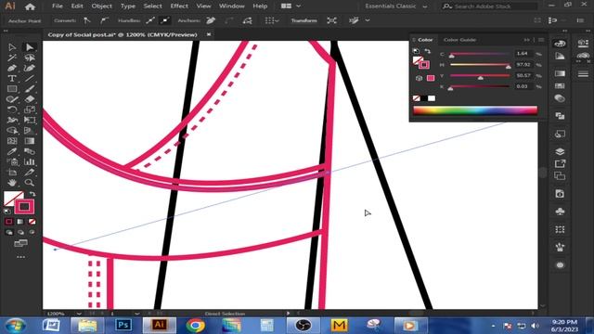Open Essentials Classic workspace switcher
Image resolution: width=594 pixels, height=334 pixels.
(396, 6)
